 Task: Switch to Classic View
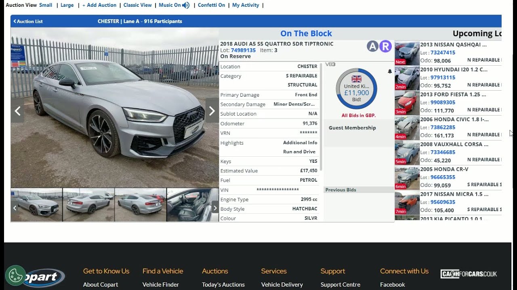click(x=137, y=5)
